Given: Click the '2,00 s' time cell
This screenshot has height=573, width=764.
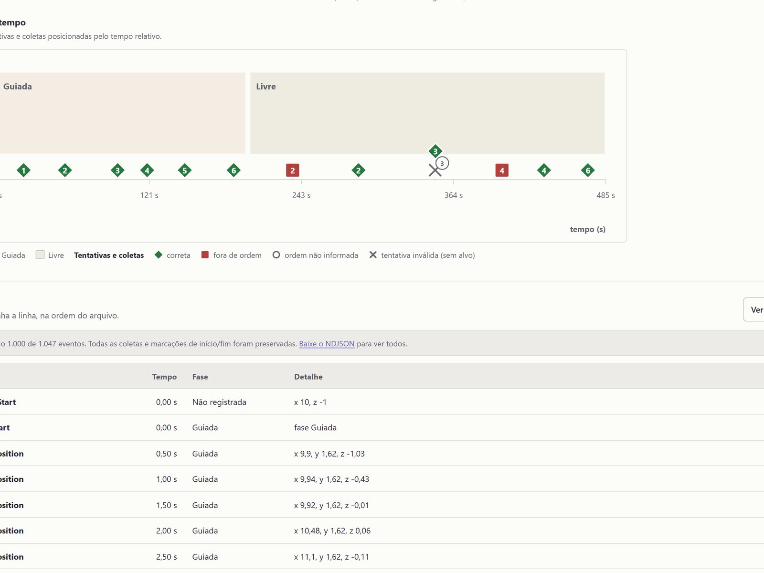Looking at the screenshot, I should pos(166,531).
